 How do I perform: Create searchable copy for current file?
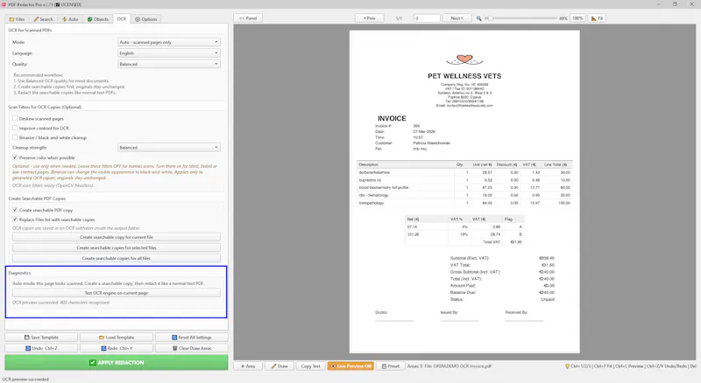tap(117, 237)
